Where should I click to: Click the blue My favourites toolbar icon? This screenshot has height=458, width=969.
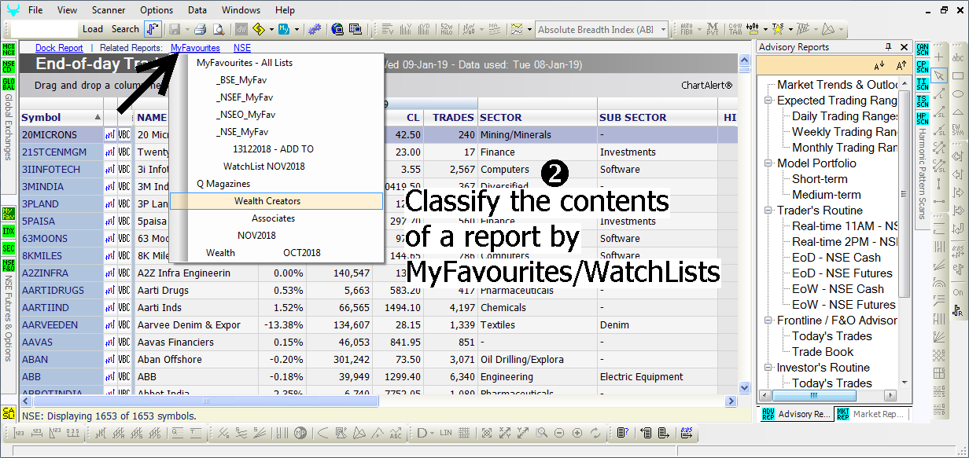click(x=283, y=29)
